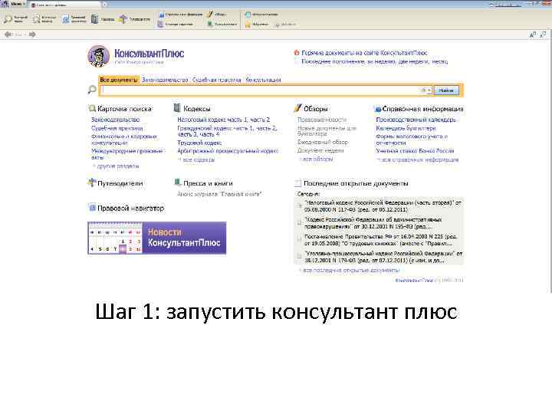
Task: Show История поисков from the toolbar
Action: (x=261, y=15)
